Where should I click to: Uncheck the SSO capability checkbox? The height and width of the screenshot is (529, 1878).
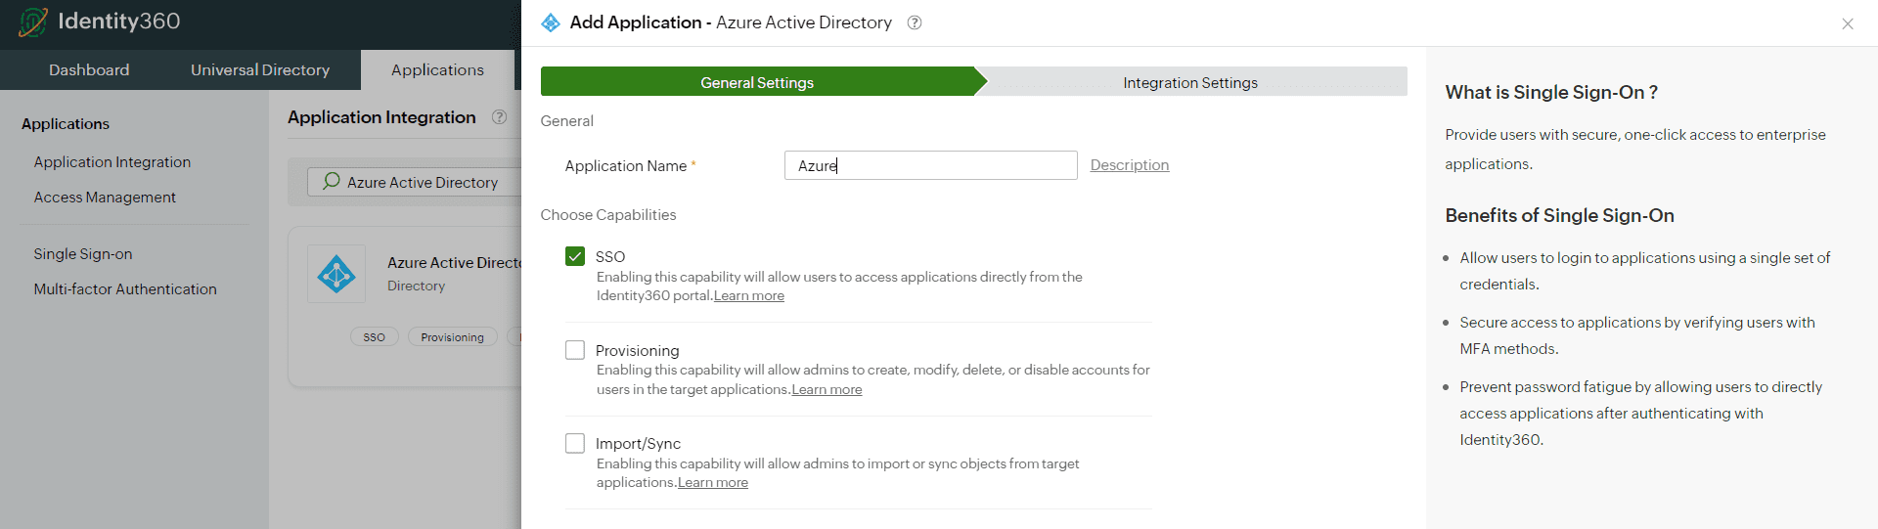click(575, 256)
